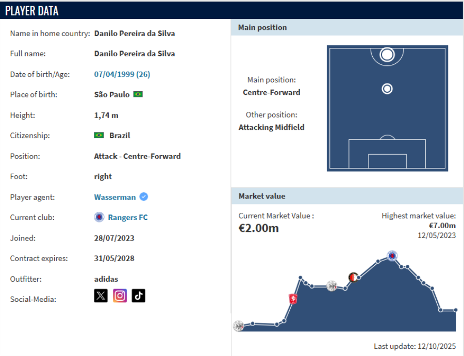Click the Brazil flag in the Citizenship row
This screenshot has height=356, width=464.
click(x=99, y=135)
